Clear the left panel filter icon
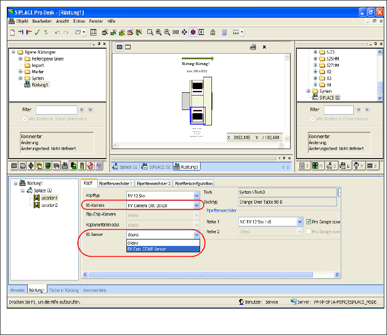This screenshot has width=387, height=335. (90, 110)
